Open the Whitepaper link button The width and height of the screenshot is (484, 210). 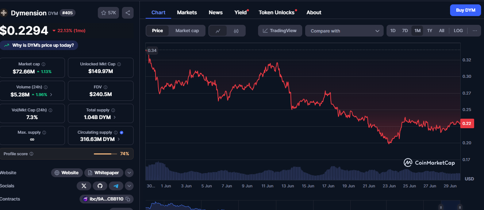104,173
